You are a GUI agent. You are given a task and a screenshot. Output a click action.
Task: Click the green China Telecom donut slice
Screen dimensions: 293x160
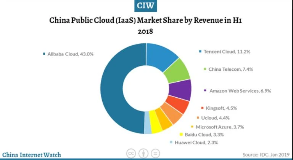[x=179, y=71]
